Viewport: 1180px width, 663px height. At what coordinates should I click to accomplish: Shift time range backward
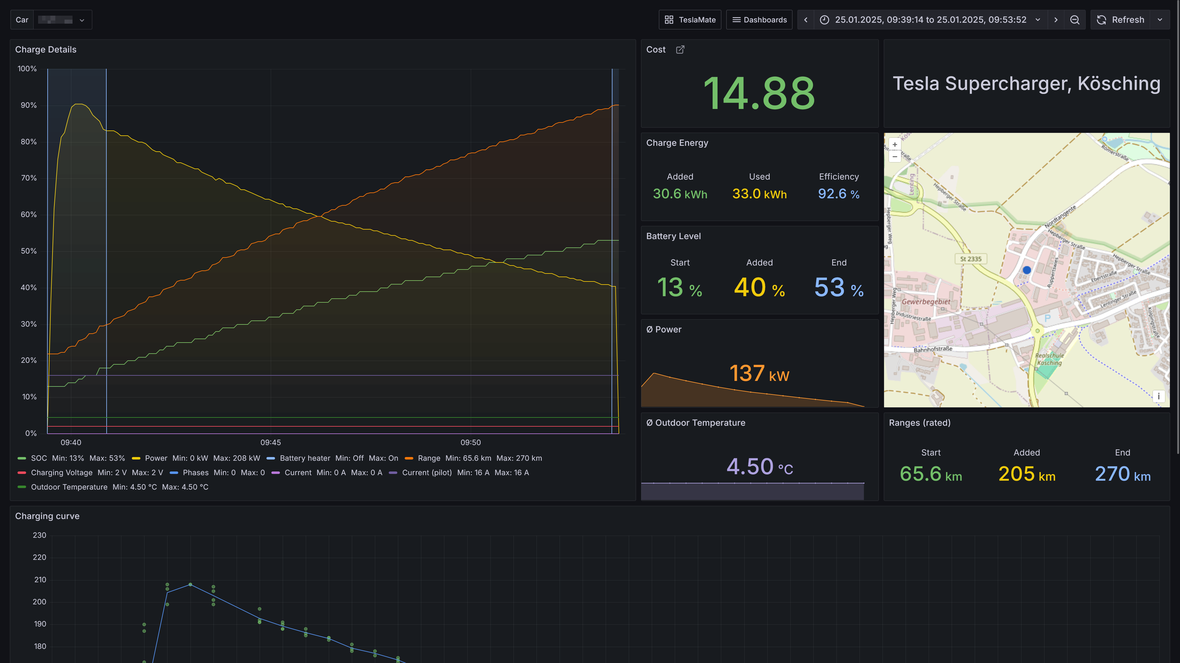(806, 20)
